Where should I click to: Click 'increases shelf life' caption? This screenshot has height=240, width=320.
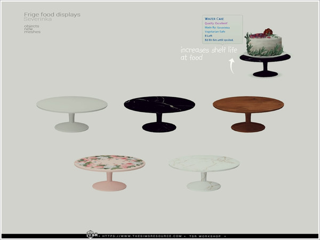(x=209, y=50)
